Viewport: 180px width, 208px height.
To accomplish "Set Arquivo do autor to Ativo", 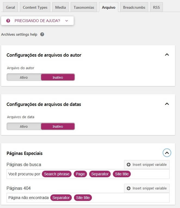I will point(24,77).
